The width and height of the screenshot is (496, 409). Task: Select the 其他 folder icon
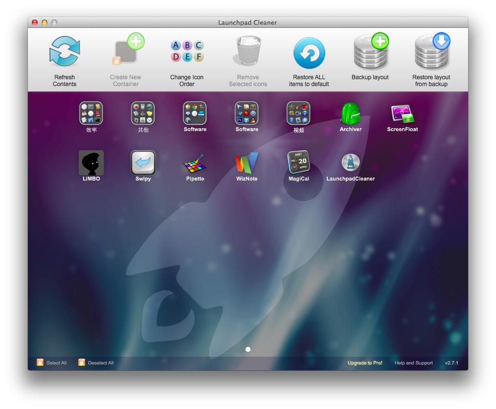pyautogui.click(x=143, y=113)
